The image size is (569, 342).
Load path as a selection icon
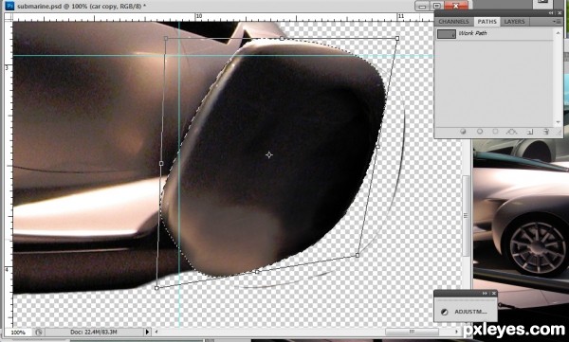(x=495, y=132)
